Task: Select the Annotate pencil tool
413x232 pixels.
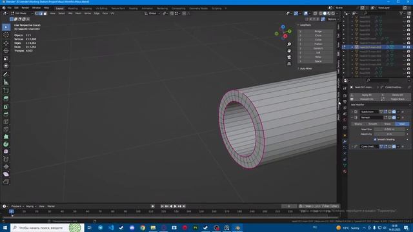Action: point(6,75)
